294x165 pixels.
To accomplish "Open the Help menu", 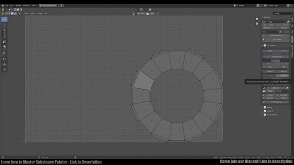I will click(x=34, y=5).
